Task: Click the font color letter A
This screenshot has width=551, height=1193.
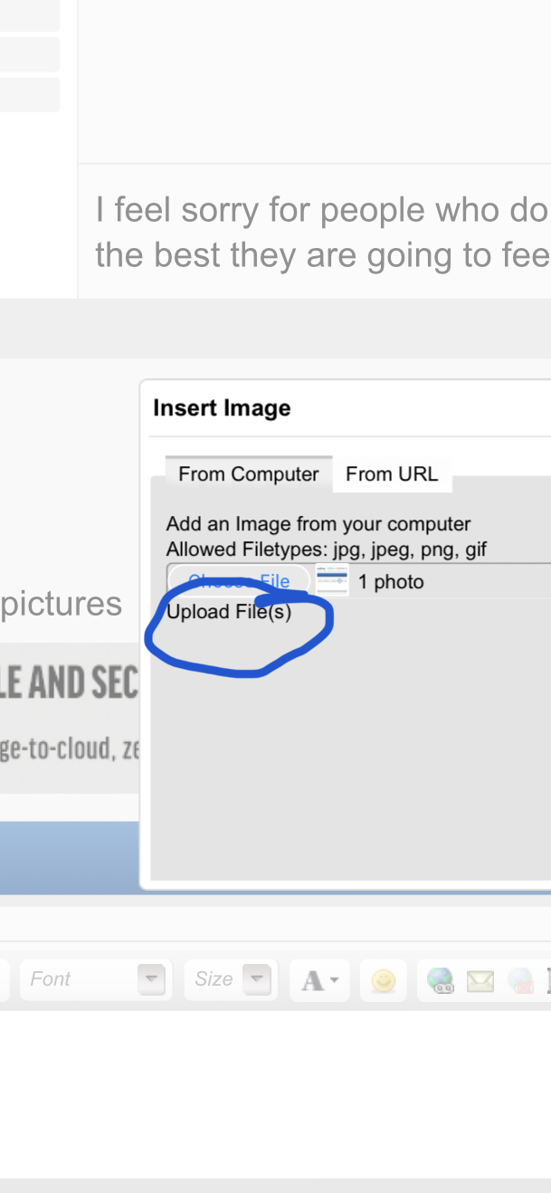Action: tap(312, 981)
